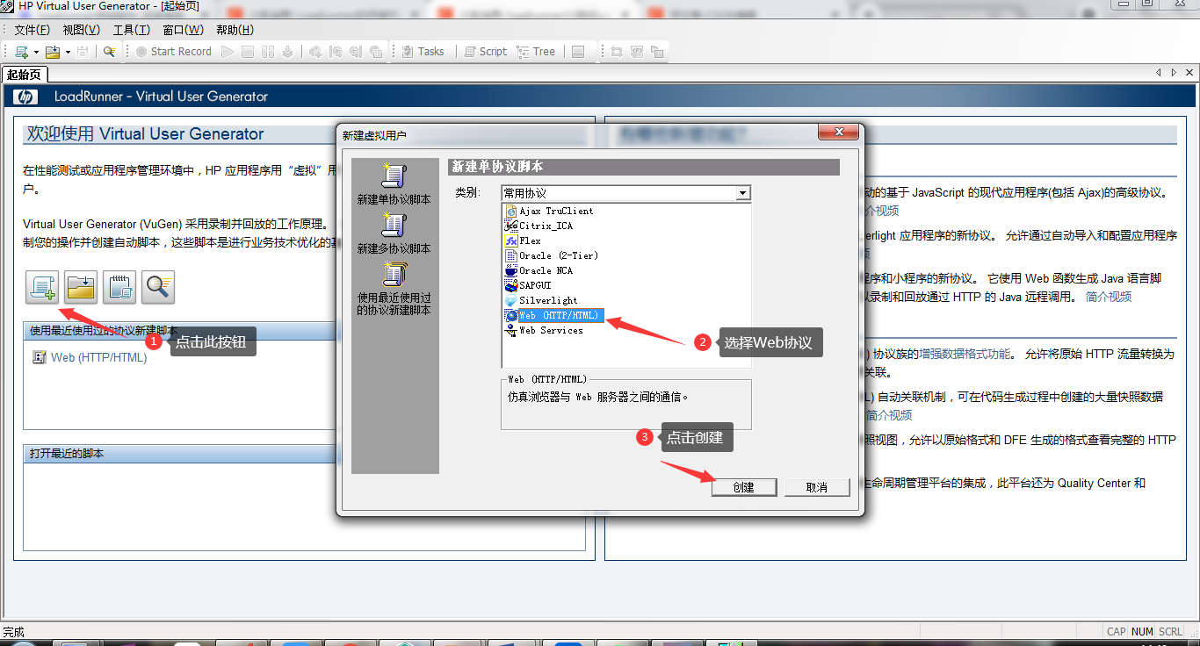This screenshot has width=1200, height=646.
Task: Select Web Services protocol
Action: click(x=545, y=330)
